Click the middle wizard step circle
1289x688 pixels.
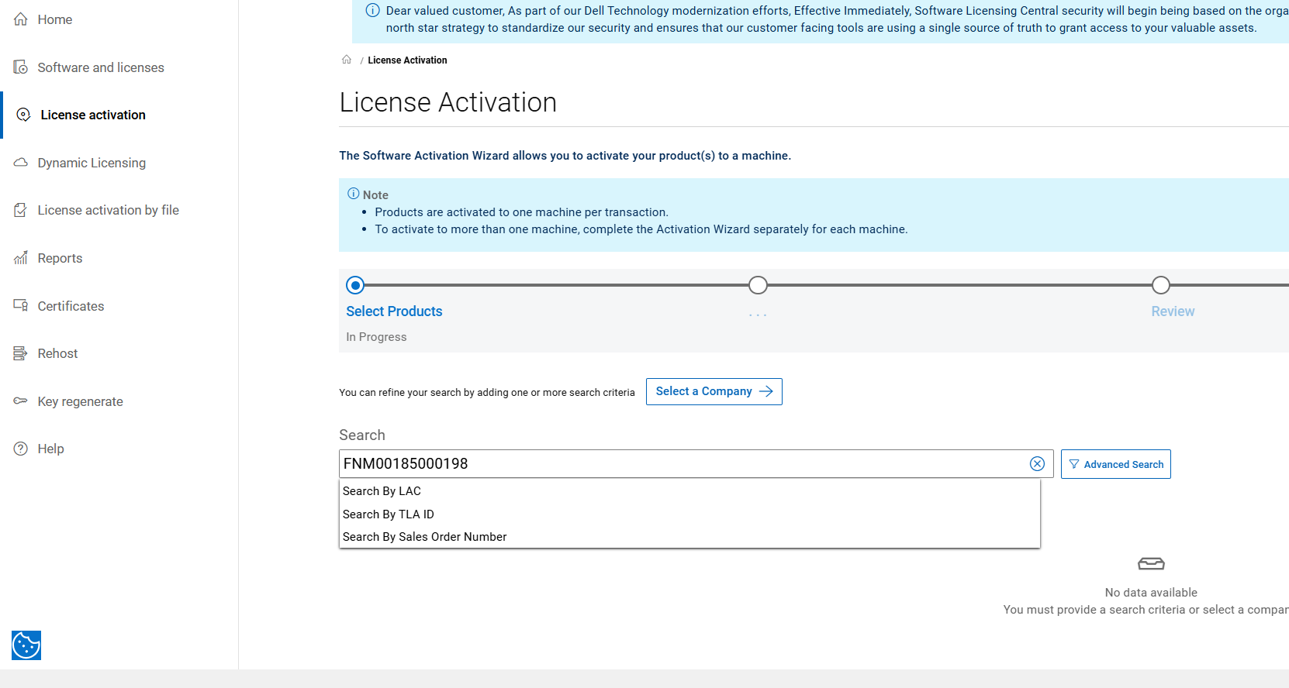point(758,285)
